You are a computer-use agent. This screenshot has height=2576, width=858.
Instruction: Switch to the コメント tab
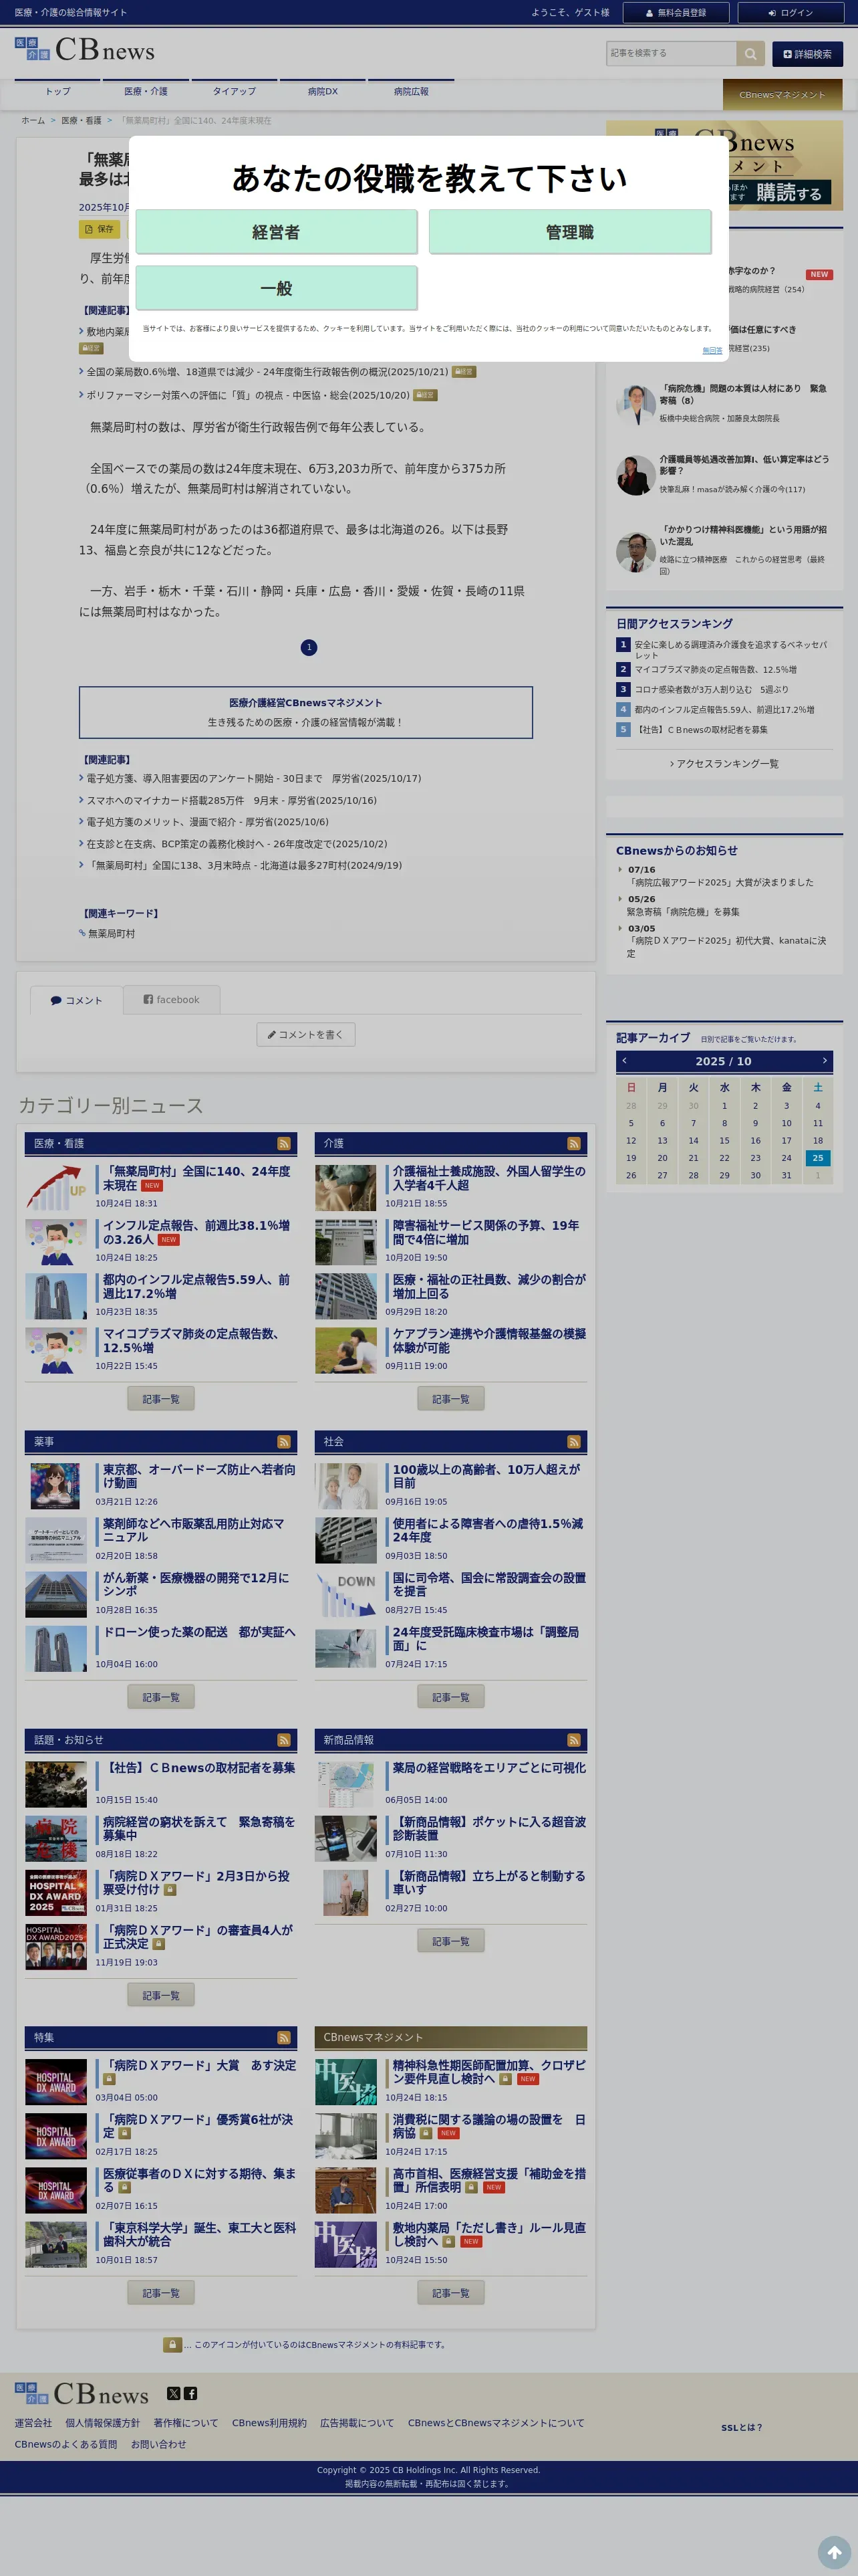pos(76,1000)
